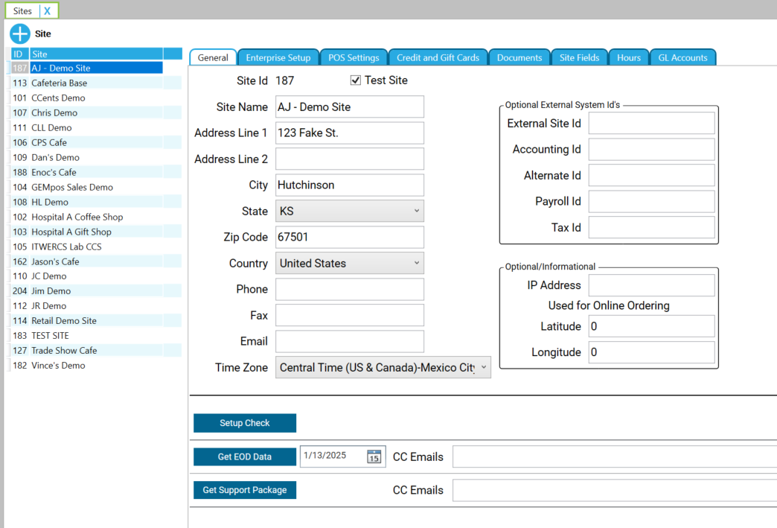Uncheck the Test Site checkbox
This screenshot has height=528, width=777.
click(354, 80)
